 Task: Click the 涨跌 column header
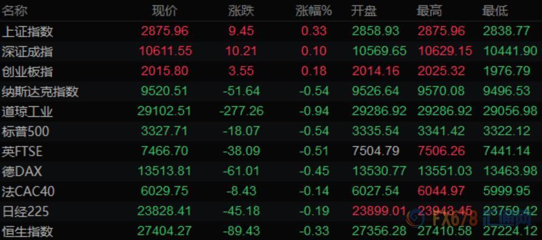click(241, 11)
